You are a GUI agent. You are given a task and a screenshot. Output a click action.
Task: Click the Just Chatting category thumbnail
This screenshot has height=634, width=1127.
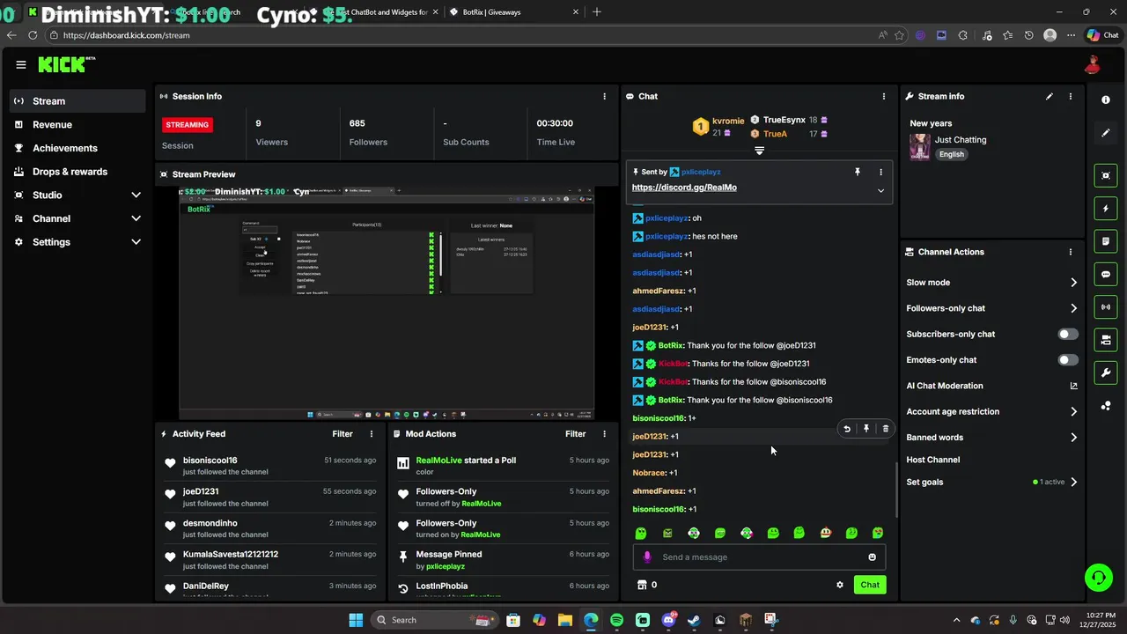(920, 147)
